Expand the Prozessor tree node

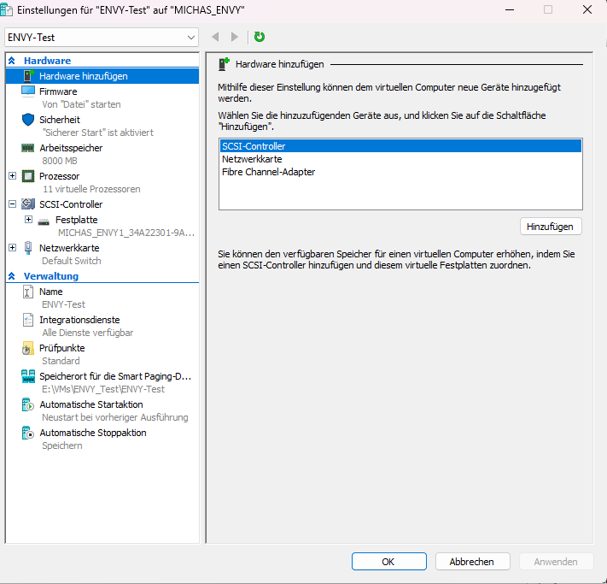coord(13,175)
